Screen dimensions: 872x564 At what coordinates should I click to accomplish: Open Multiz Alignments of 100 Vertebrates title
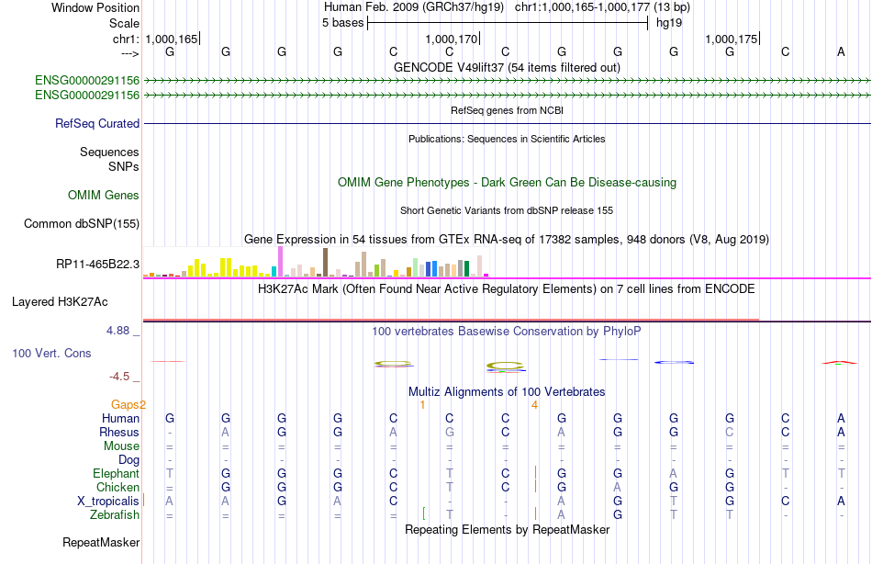tap(507, 392)
